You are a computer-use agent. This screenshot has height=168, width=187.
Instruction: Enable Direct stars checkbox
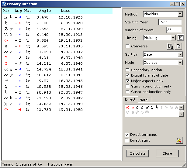126,140
